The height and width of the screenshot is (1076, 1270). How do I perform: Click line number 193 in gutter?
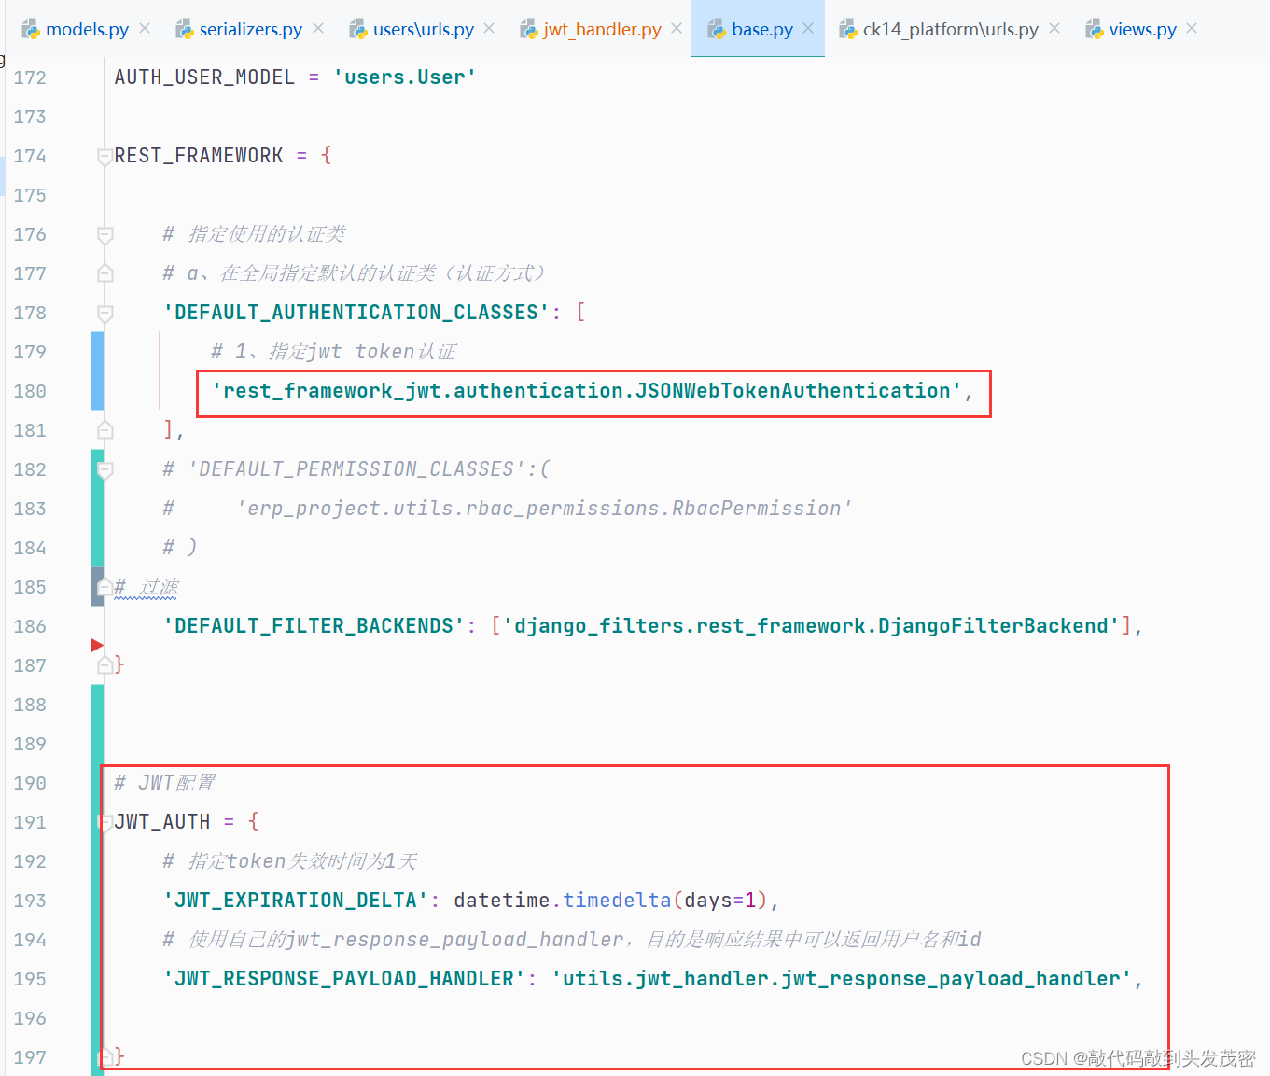pyautogui.click(x=30, y=901)
